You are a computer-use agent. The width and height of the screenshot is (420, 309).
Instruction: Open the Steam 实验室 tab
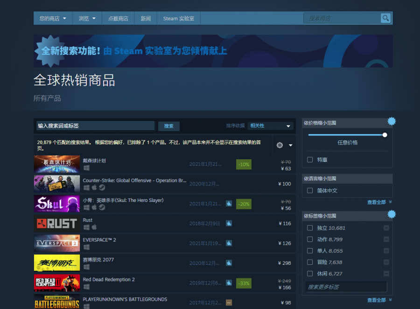pyautogui.click(x=179, y=18)
